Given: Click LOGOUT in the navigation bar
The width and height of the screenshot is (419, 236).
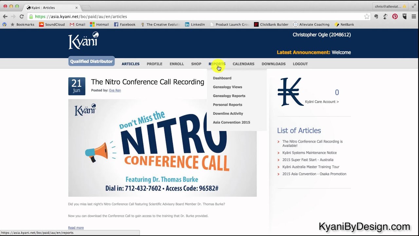Looking at the screenshot, I should 300,64.
